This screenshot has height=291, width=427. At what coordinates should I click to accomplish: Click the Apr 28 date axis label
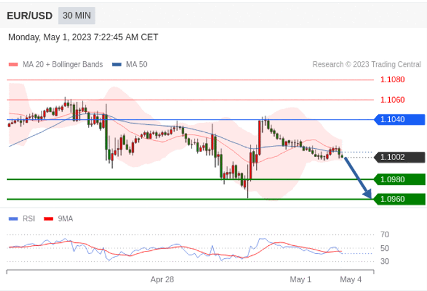162,279
